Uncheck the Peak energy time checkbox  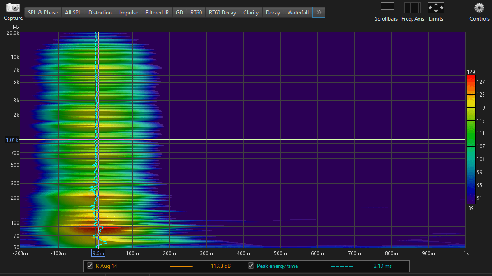click(251, 266)
